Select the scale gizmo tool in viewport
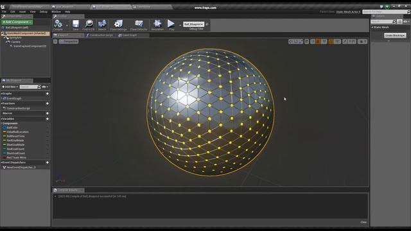The height and width of the screenshot is (231, 411). pos(301,41)
